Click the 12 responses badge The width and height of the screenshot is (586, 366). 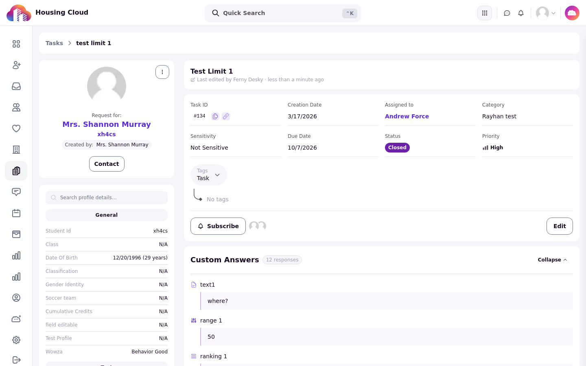[282, 260]
